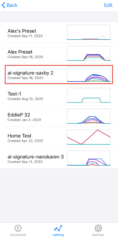The width and height of the screenshot is (118, 241).
Task: Switch to the Dashboard tab label
Action: 18,235
